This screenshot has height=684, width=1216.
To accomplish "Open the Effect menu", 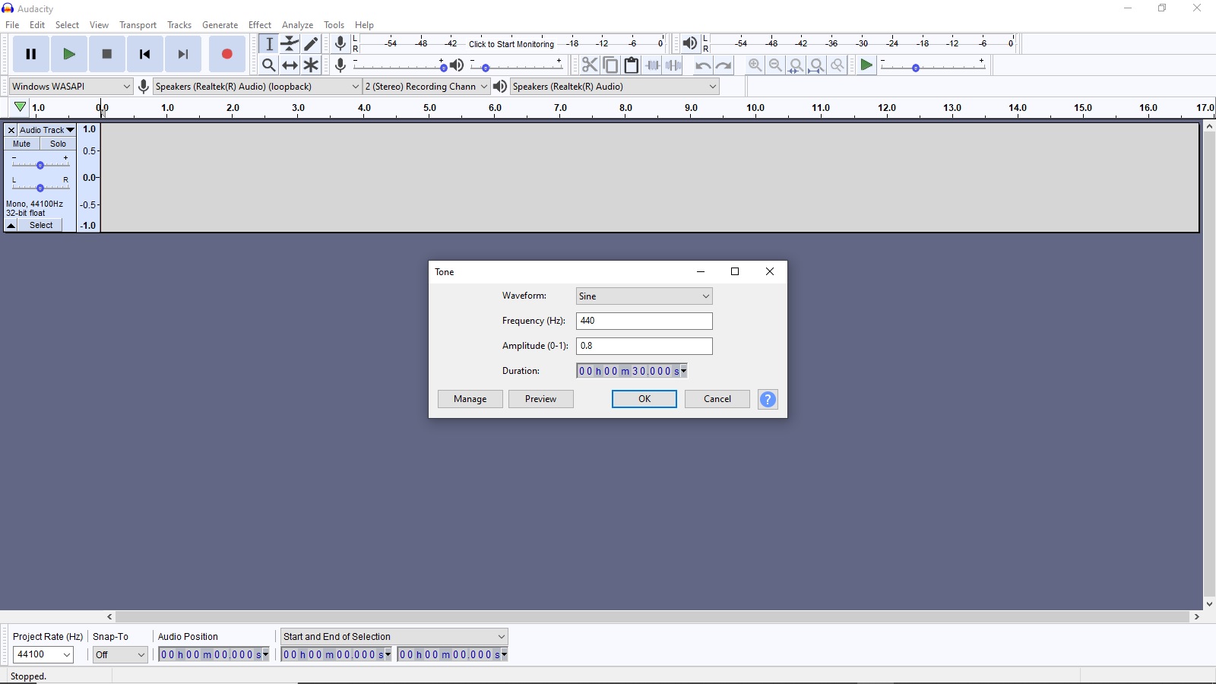I will pos(259,25).
